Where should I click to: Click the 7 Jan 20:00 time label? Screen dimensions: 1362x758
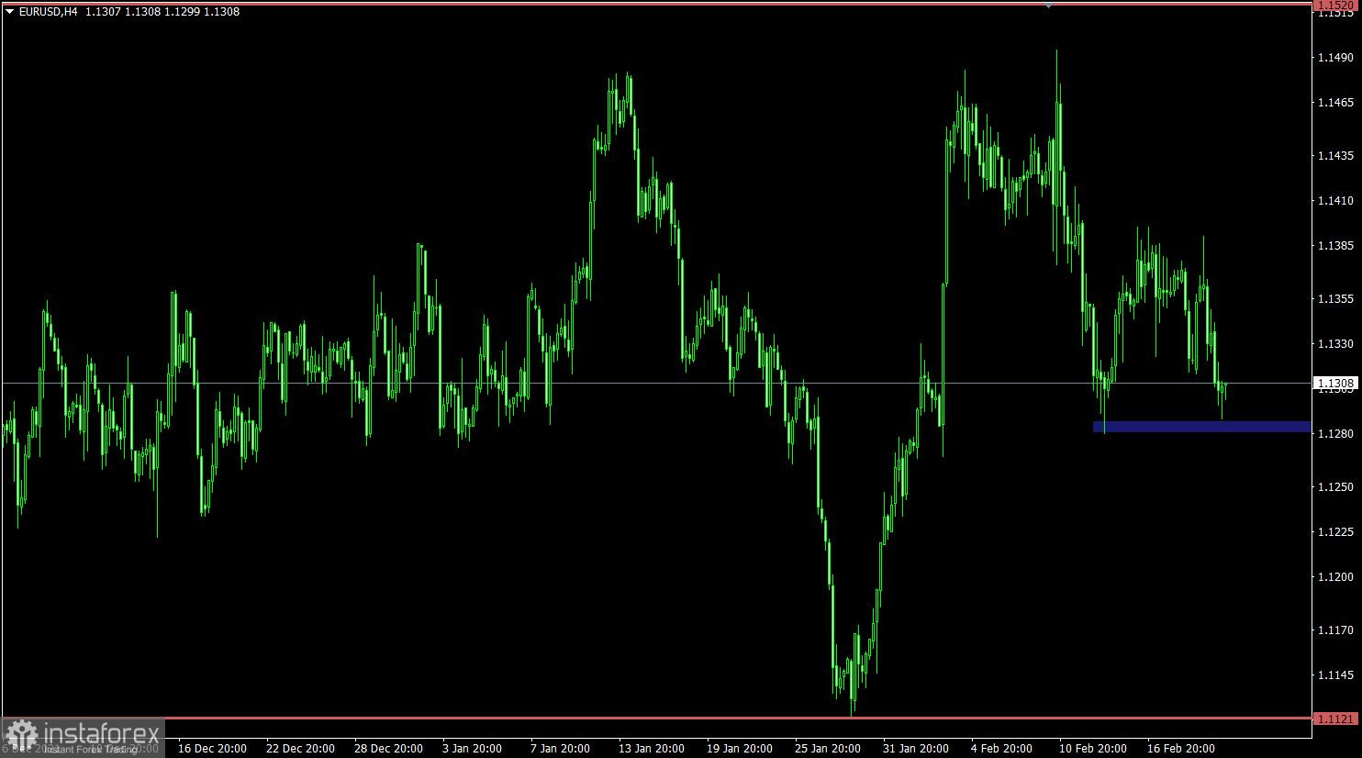(x=560, y=748)
